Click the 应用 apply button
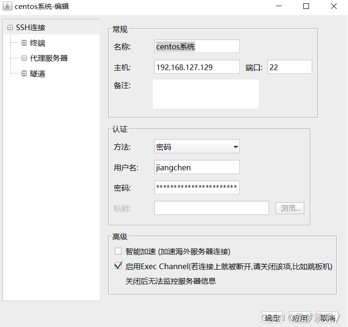 [300, 318]
